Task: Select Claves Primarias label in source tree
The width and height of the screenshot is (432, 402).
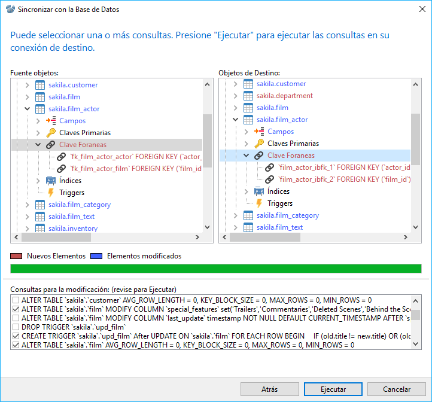Action: [85, 133]
